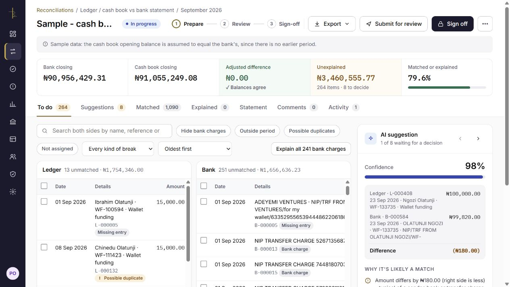The width and height of the screenshot is (510, 287).
Task: Open the check-circle icon in the sidebar
Action: pyautogui.click(x=13, y=69)
